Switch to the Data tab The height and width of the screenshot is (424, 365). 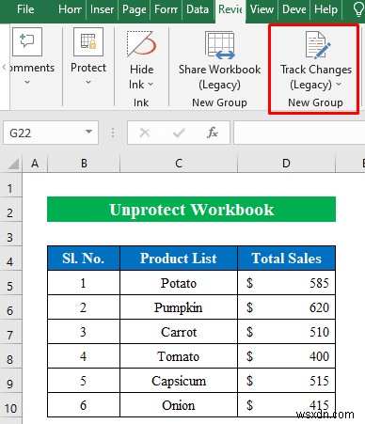pos(198,9)
